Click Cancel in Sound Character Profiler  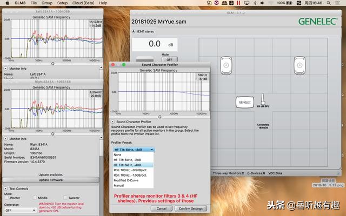162,208
